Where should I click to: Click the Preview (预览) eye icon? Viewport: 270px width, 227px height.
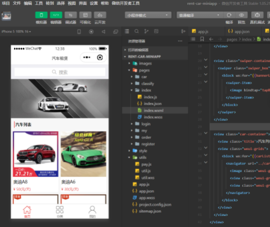242,15
